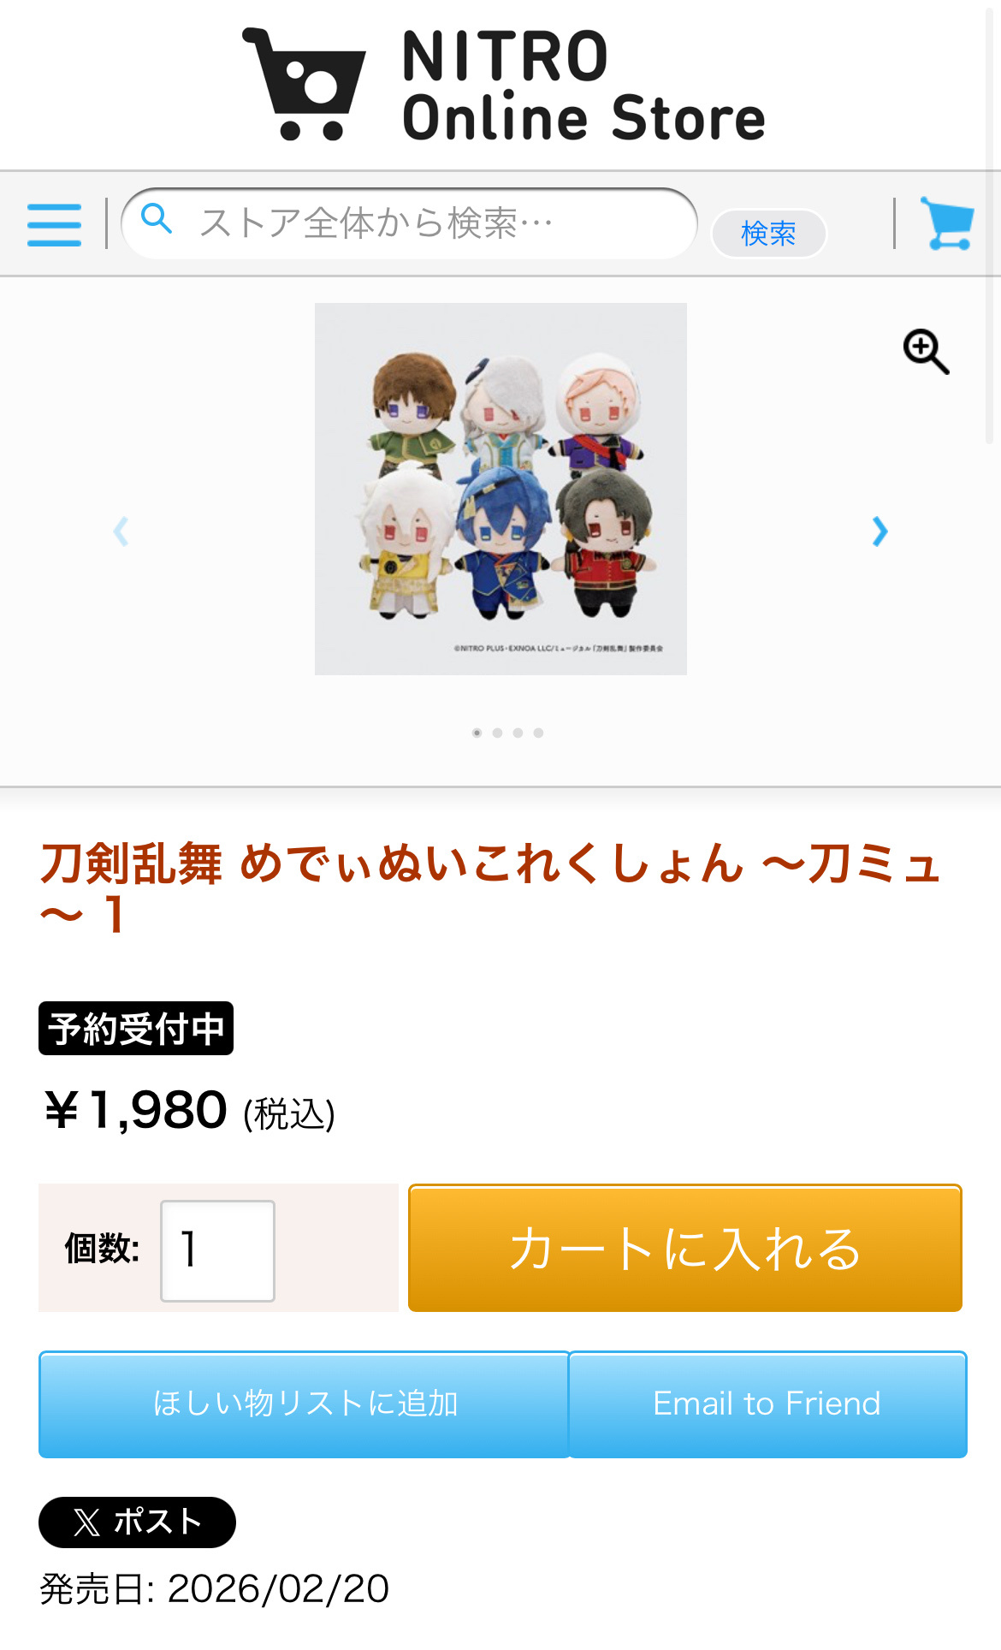Image resolution: width=1001 pixels, height=1650 pixels.
Task: Select the fourth carousel dot indicator
Action: point(538,733)
